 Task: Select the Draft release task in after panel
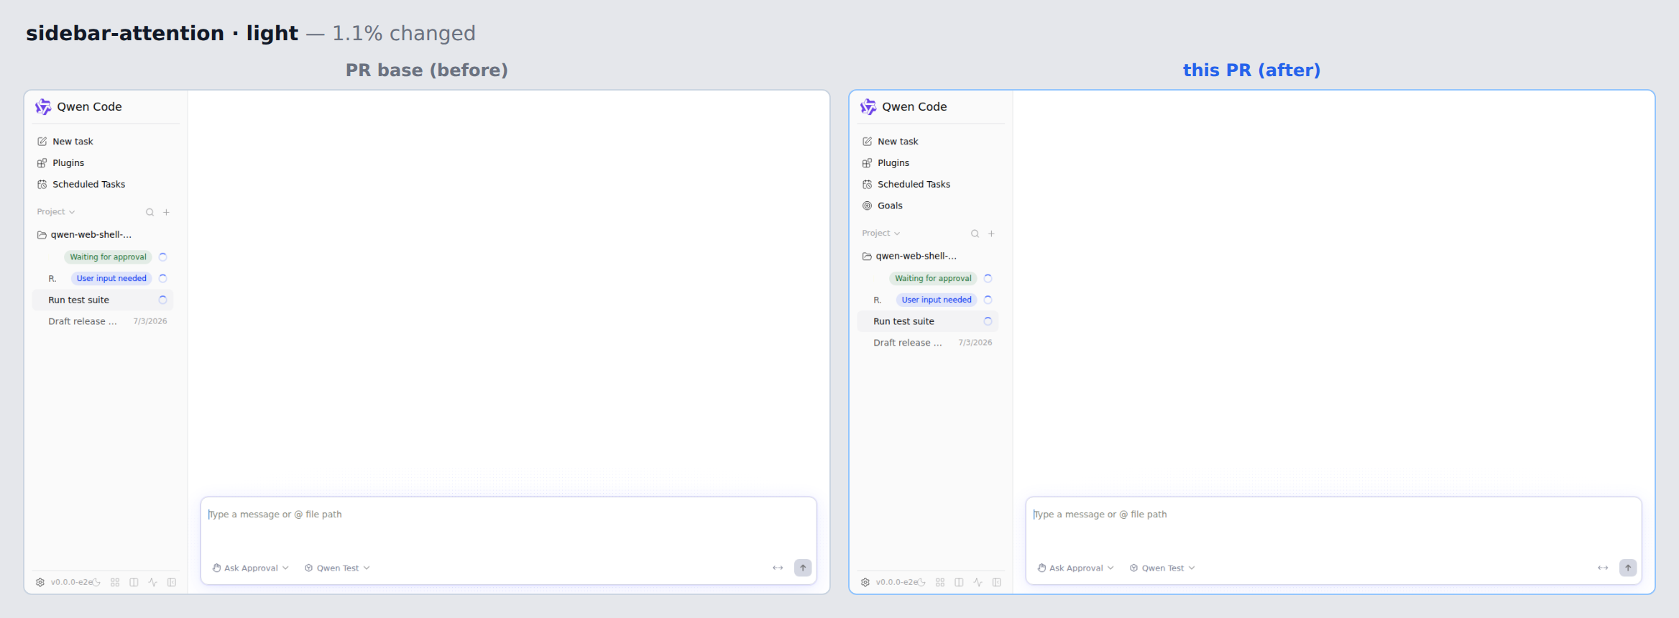(x=928, y=343)
